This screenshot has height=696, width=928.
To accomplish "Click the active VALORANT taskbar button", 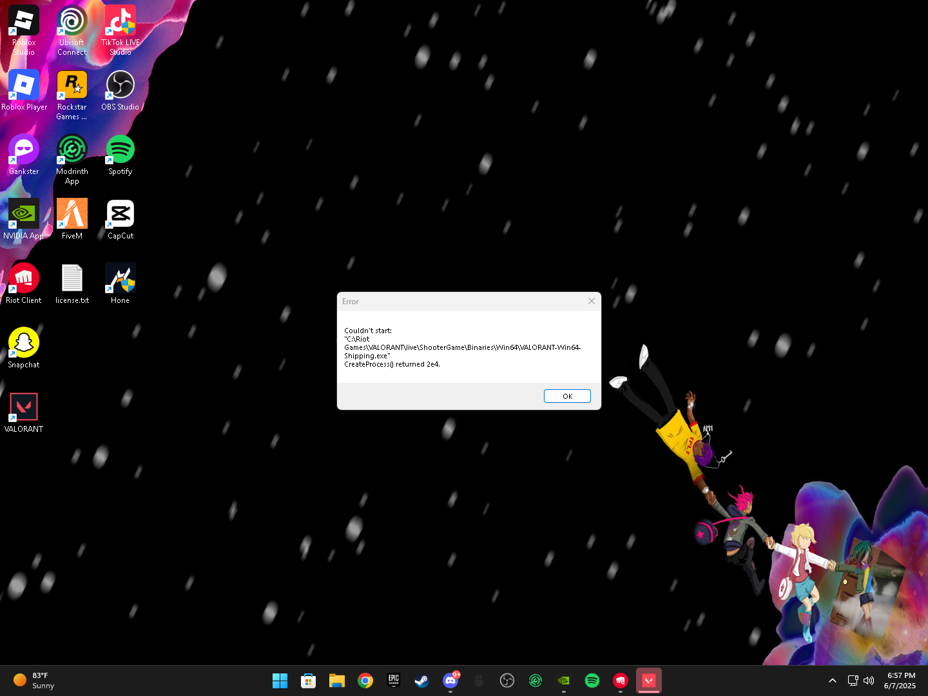I will point(649,681).
